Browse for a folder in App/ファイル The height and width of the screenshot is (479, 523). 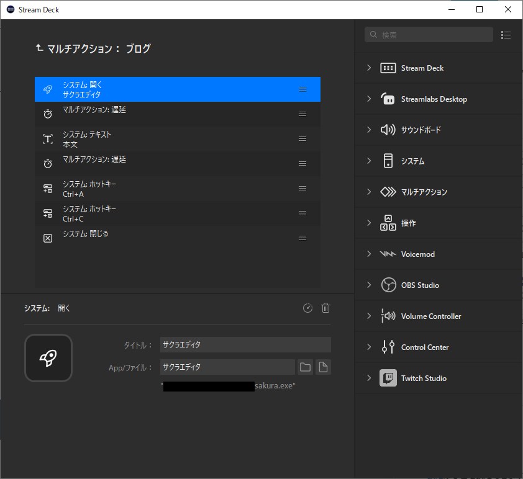pyautogui.click(x=305, y=367)
